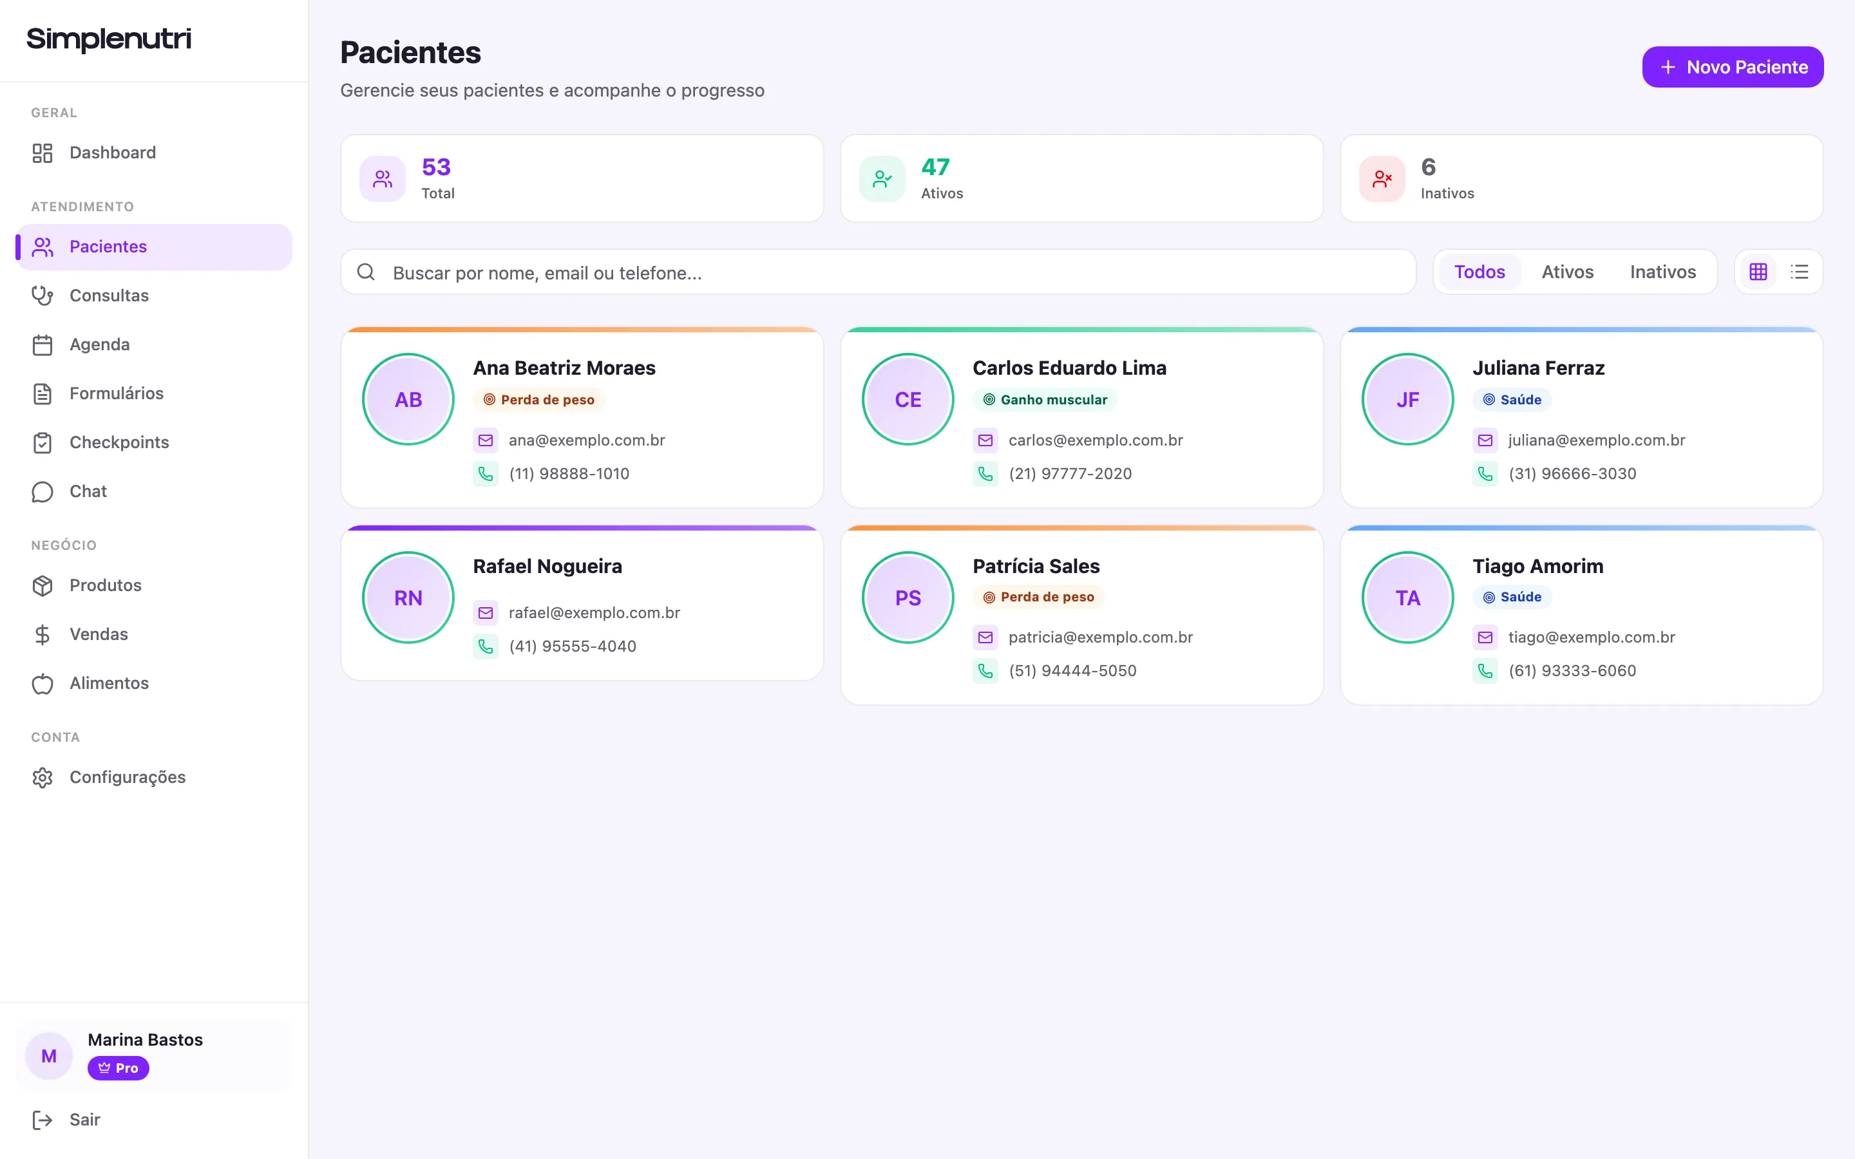The image size is (1855, 1159).
Task: Open Agenda from the sidebar menu
Action: [x=154, y=345]
